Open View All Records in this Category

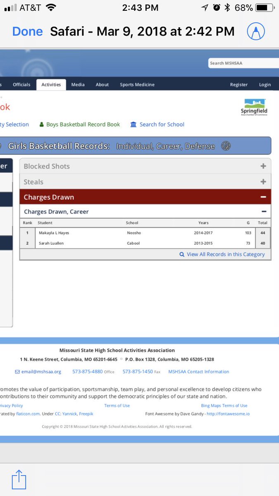[226, 254]
